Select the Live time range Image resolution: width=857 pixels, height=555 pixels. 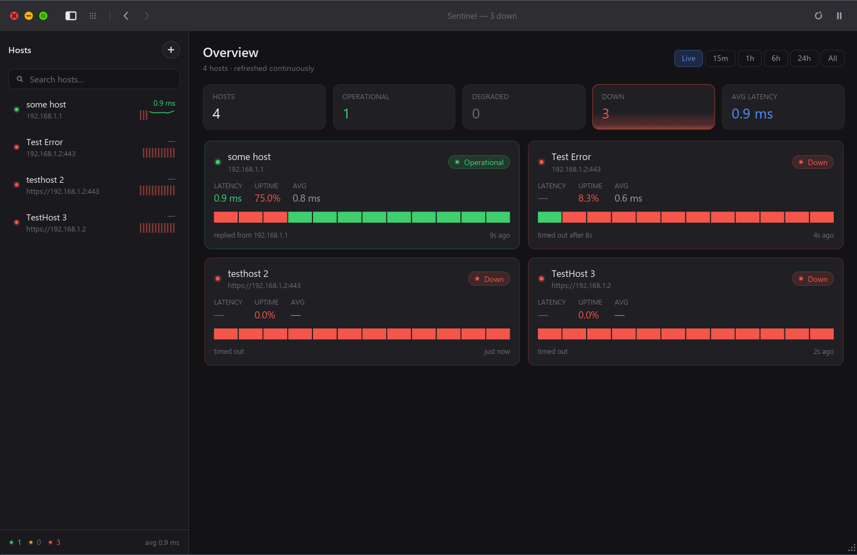[x=689, y=58]
